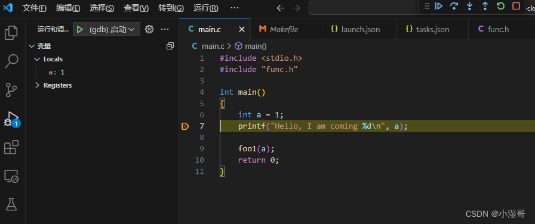
Task: Open the Extensions view
Action: pos(11,147)
